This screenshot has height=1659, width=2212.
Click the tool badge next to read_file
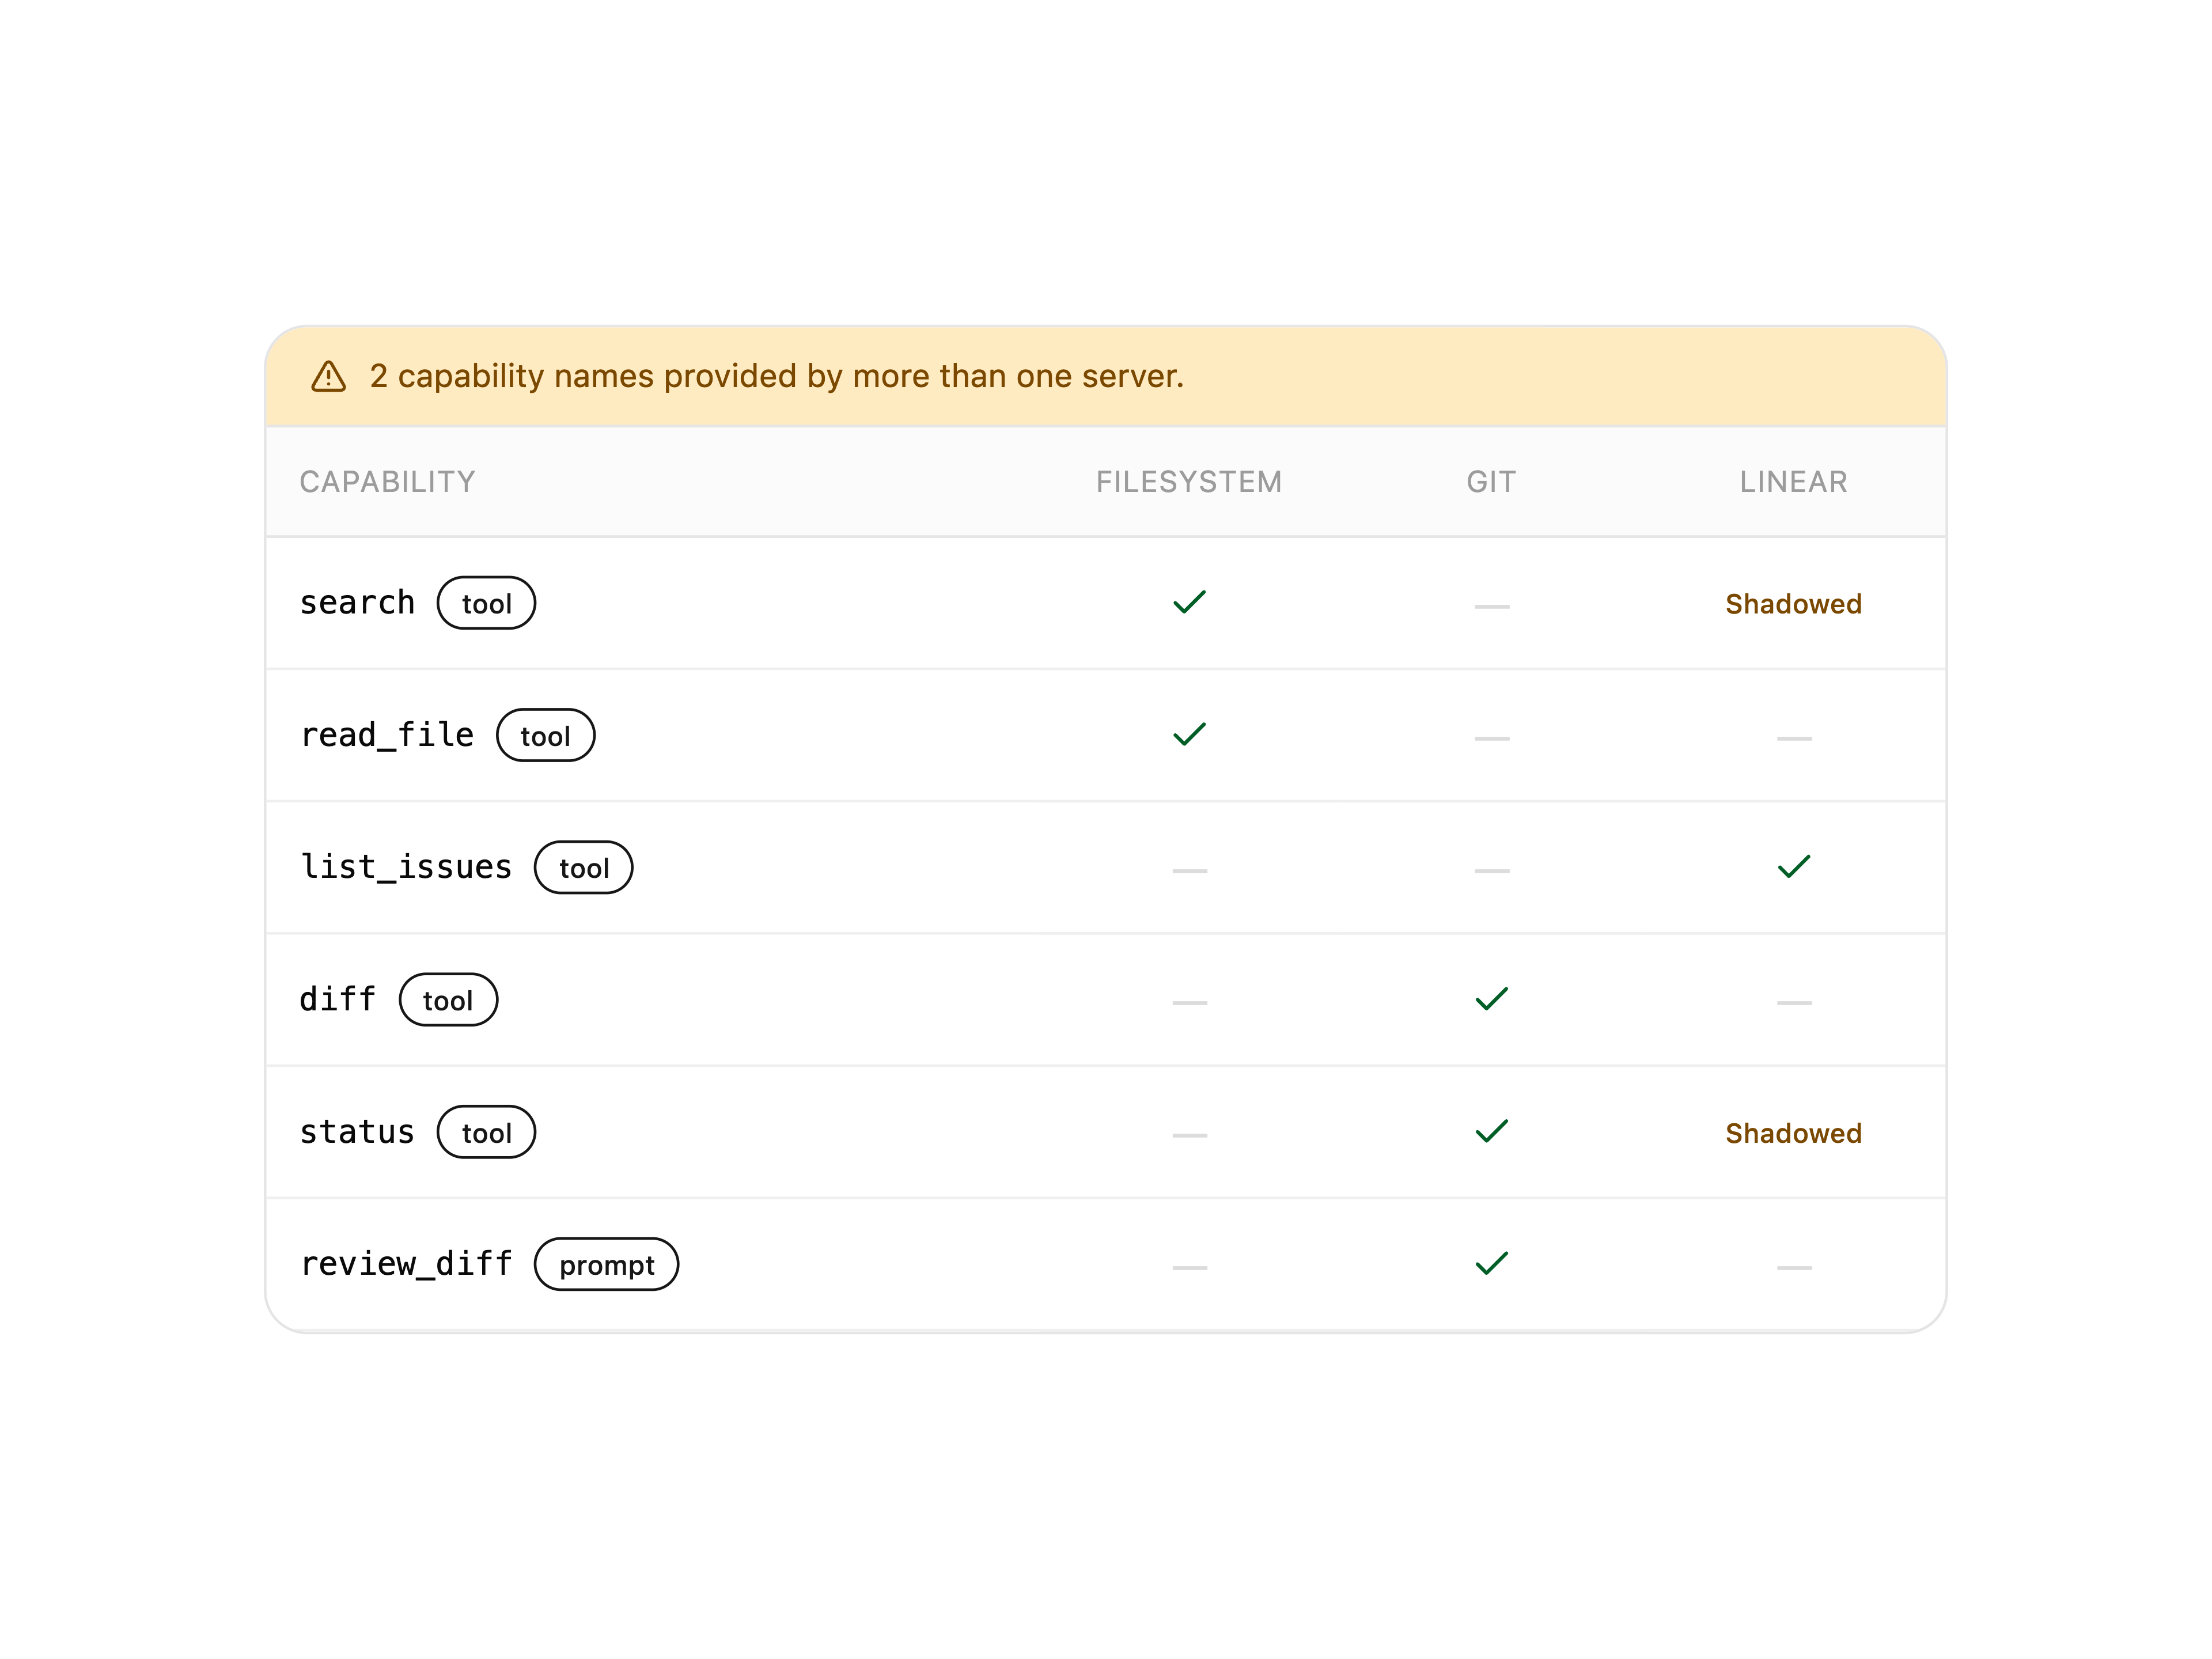pyautogui.click(x=545, y=735)
